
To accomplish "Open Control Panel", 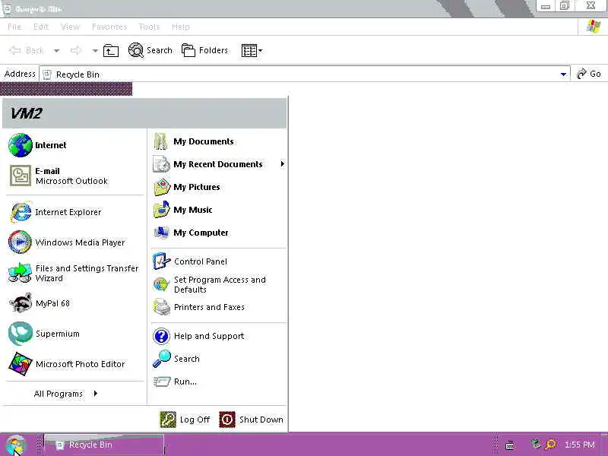I will tap(219, 261).
